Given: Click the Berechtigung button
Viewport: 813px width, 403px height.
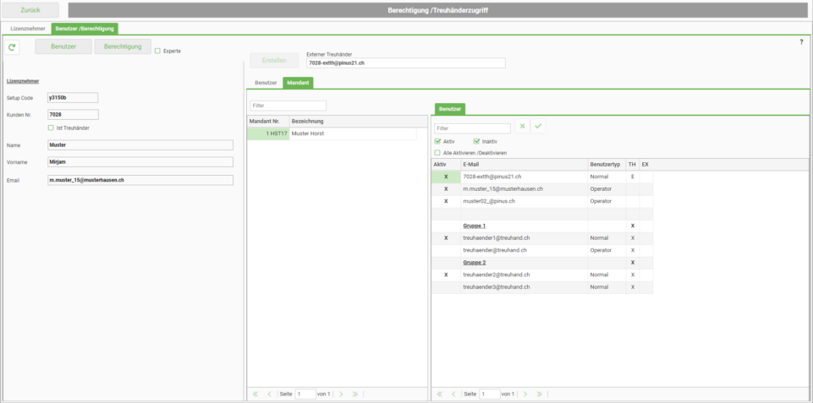Looking at the screenshot, I should [x=123, y=46].
